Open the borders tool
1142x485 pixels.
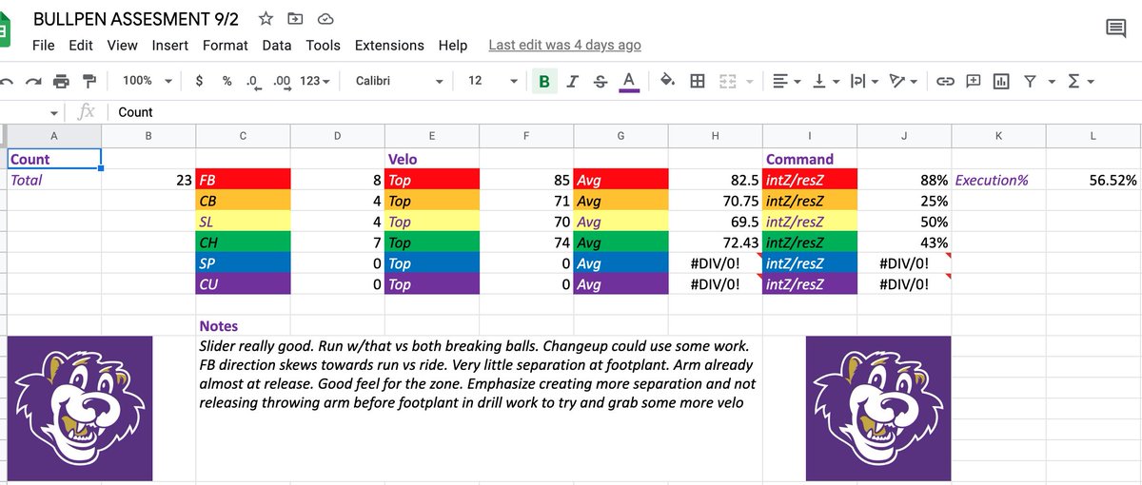click(x=698, y=82)
